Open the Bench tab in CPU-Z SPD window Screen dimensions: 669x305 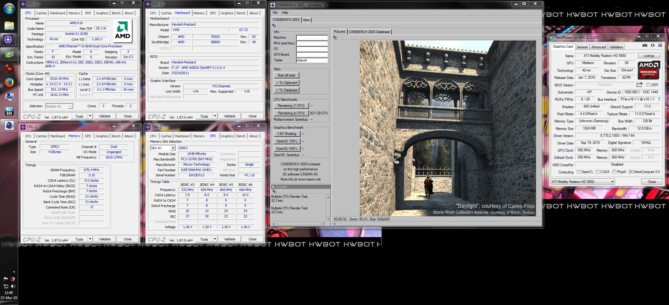[x=241, y=136]
